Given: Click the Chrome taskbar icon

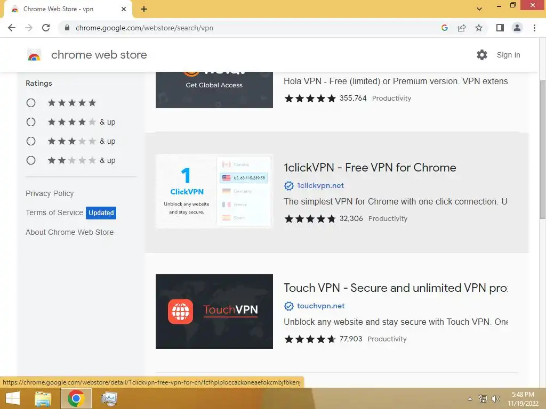Looking at the screenshot, I should (76, 398).
